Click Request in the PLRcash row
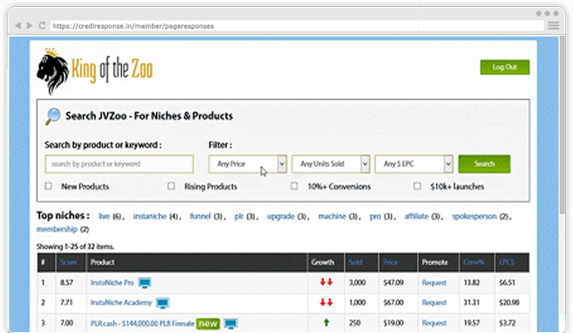This screenshot has width=573, height=333. [434, 323]
